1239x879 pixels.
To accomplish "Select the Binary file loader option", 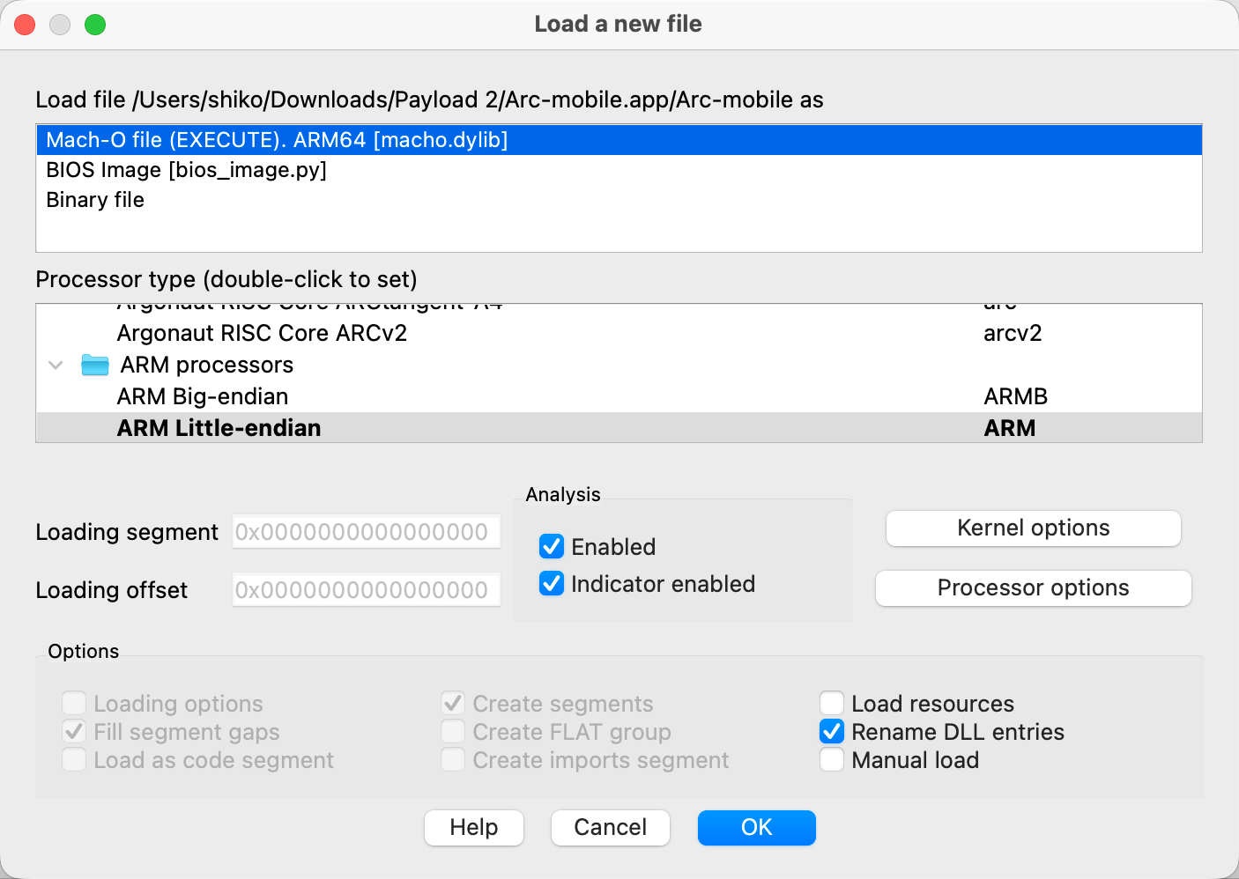I will point(95,200).
